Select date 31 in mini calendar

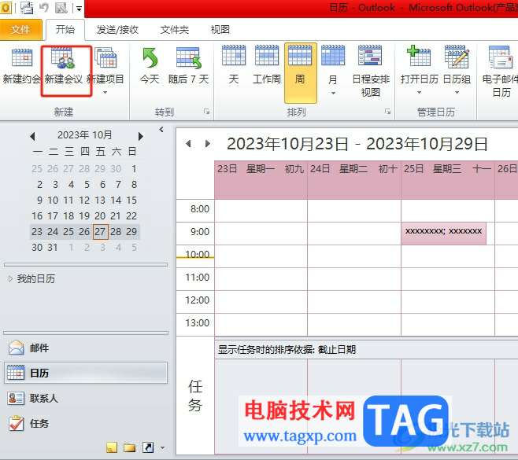53,248
